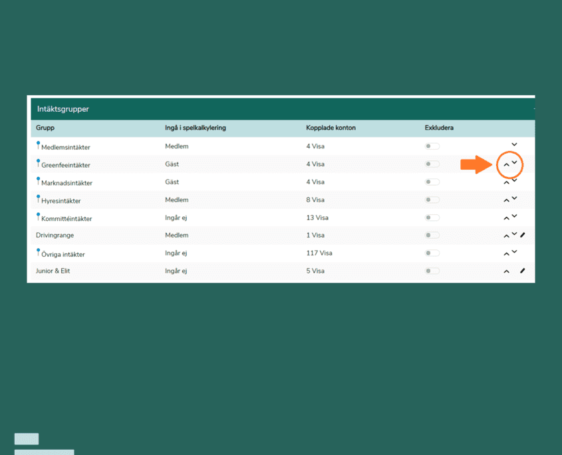Image resolution: width=562 pixels, height=455 pixels.
Task: Click the pencil icon for Junior & Elit
Action: (523, 271)
